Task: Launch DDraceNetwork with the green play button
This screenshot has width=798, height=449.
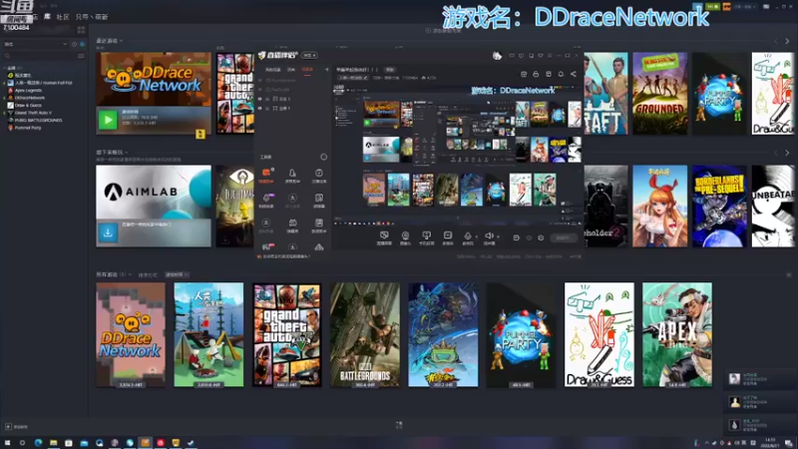Action: tap(108, 120)
